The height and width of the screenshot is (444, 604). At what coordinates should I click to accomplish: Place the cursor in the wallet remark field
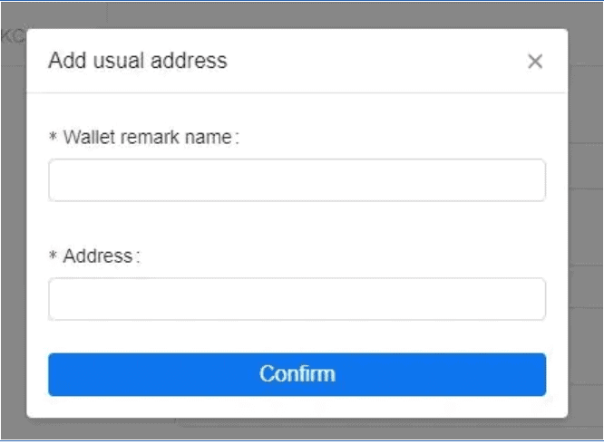click(297, 180)
